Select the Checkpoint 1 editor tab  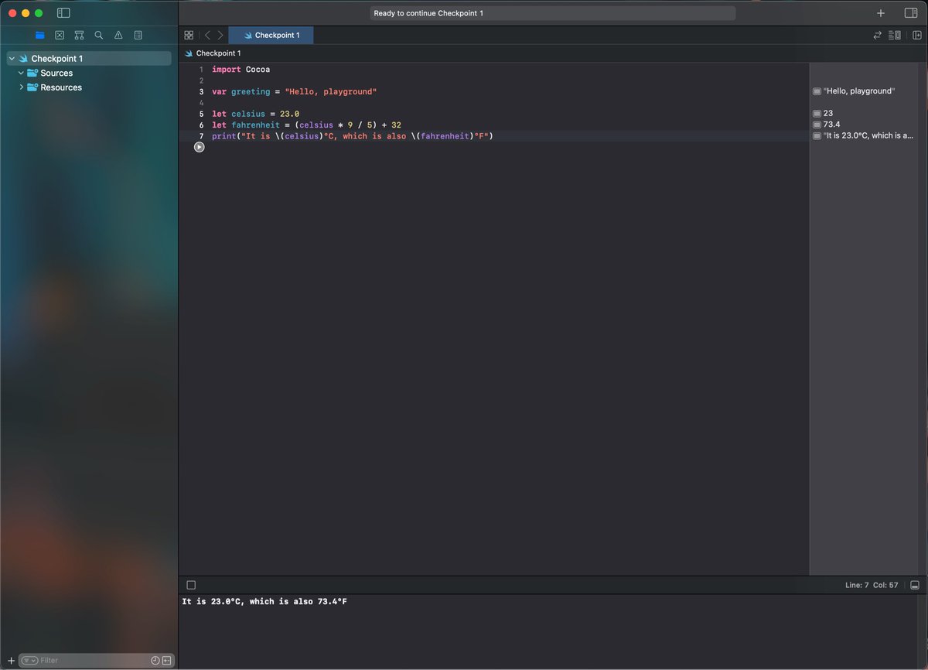point(271,35)
